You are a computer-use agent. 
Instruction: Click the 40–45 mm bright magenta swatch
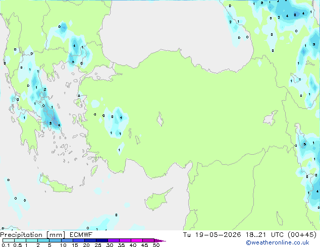pyautogui.click(x=137, y=240)
